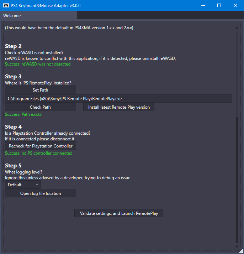Viewport: 244px width, 254px height.
Task: Click 'Is a Playstation Controller already connected?' text
Action: click(x=48, y=133)
